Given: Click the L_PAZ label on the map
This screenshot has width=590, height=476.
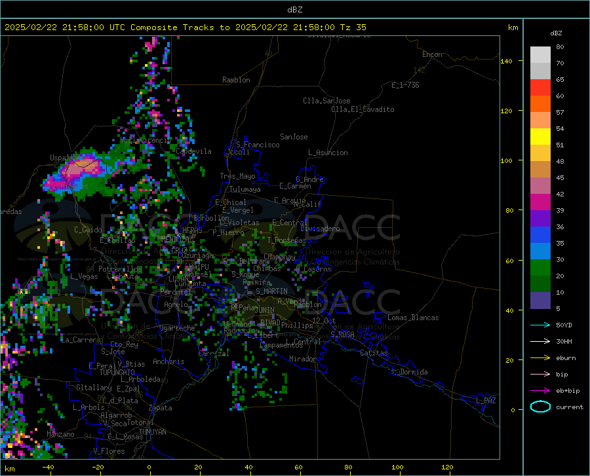Looking at the screenshot, I should click(x=486, y=401).
